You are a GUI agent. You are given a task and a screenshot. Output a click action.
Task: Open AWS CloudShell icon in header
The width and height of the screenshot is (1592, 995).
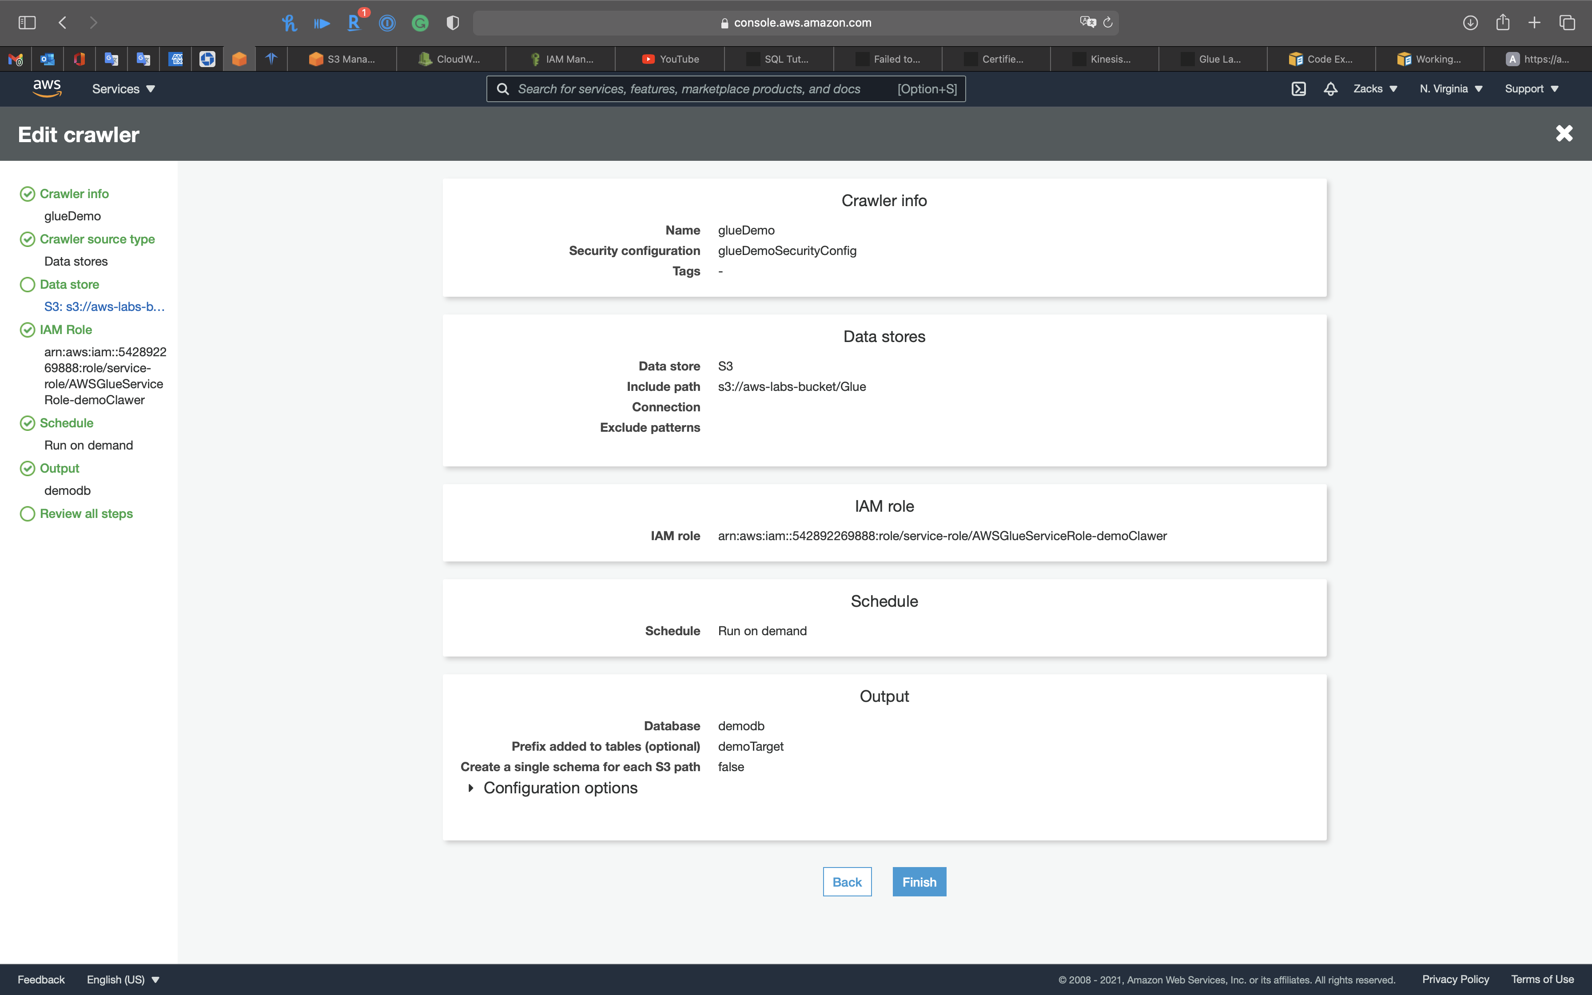1298,89
